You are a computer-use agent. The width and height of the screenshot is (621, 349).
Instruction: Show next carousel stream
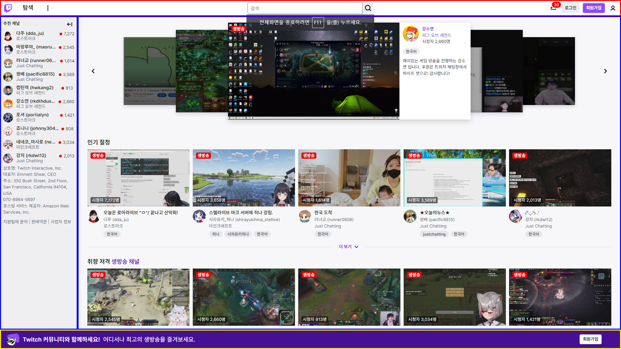(x=605, y=71)
